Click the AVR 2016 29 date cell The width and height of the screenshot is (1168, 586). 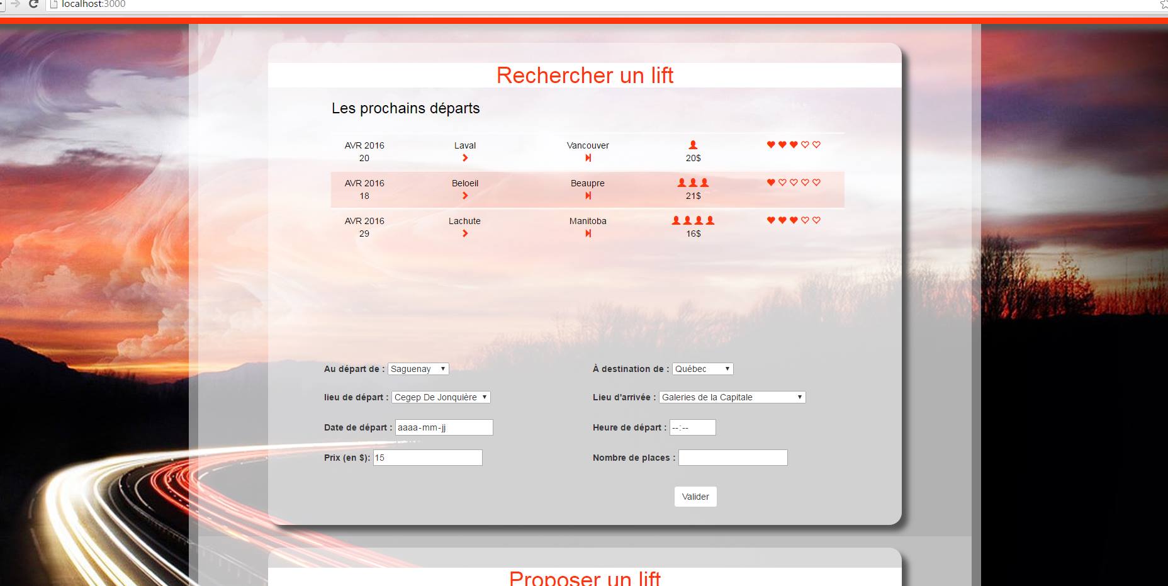364,227
